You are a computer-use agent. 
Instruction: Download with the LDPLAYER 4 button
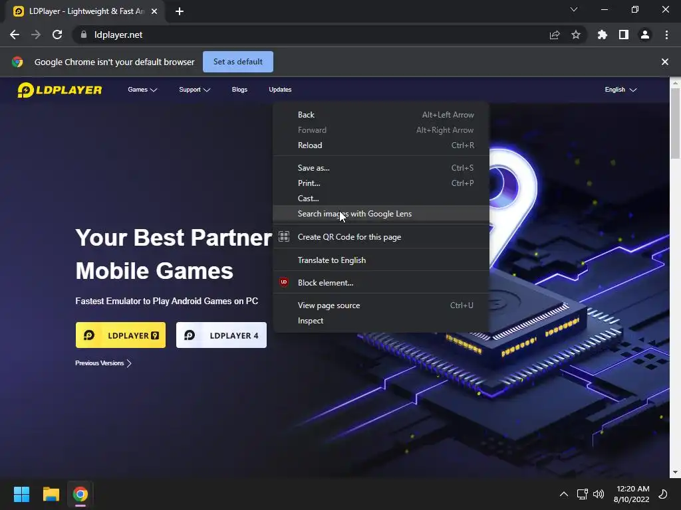click(221, 335)
